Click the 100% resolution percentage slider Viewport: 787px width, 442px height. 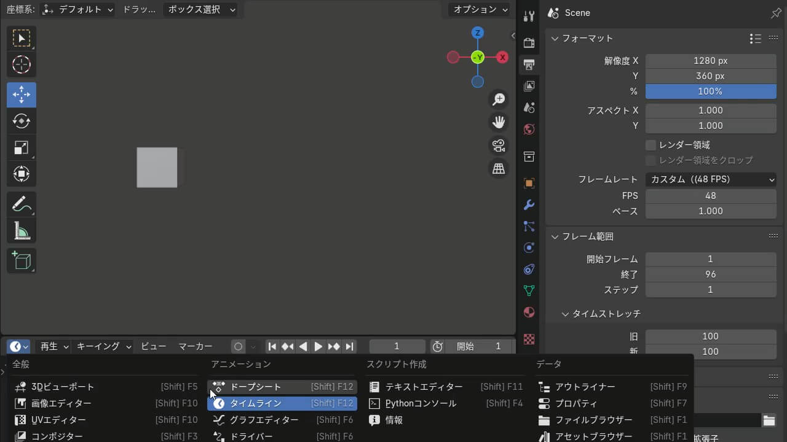click(711, 91)
